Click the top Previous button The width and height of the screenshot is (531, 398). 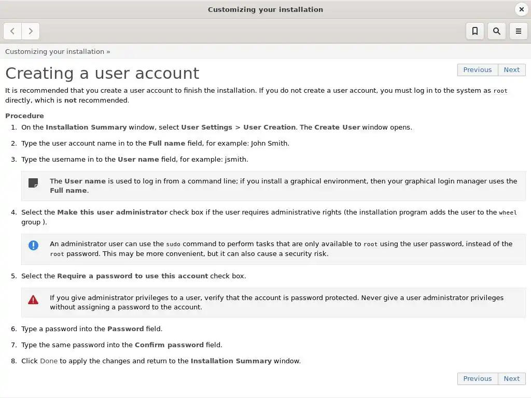tap(477, 70)
